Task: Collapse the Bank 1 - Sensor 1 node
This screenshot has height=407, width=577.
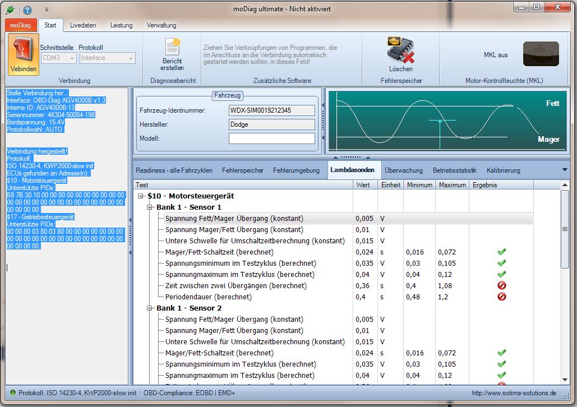Action: click(x=150, y=207)
